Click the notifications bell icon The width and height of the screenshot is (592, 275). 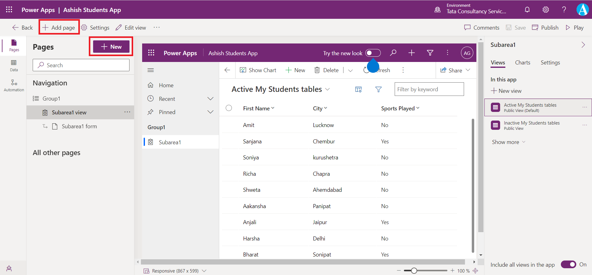coord(527,10)
